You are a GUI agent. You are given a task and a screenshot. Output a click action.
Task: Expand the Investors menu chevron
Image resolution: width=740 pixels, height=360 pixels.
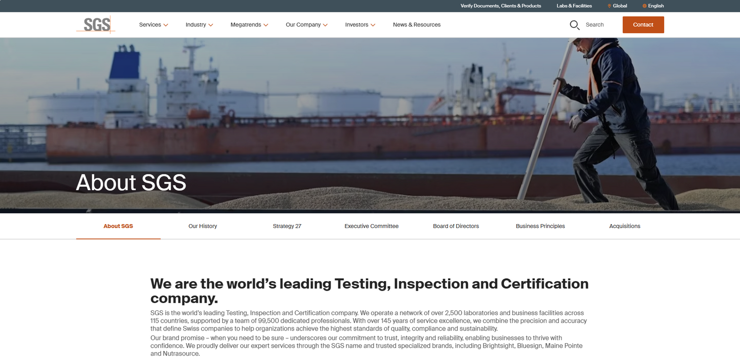click(x=373, y=25)
